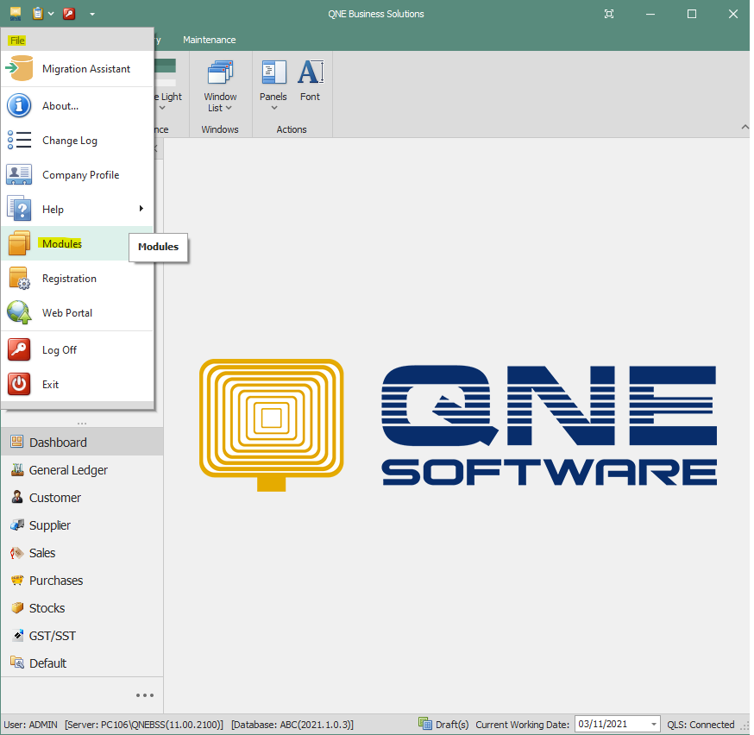
Task: Click the red Exit power icon
Action: 19,385
